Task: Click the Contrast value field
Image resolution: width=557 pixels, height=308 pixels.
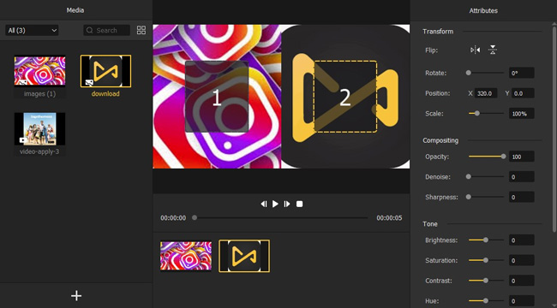Action: [x=522, y=281]
